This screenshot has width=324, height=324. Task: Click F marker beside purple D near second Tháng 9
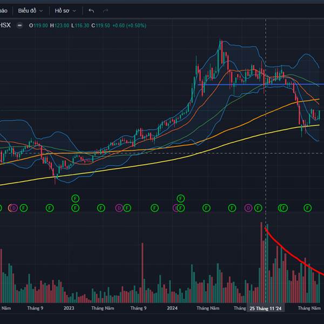127,208
